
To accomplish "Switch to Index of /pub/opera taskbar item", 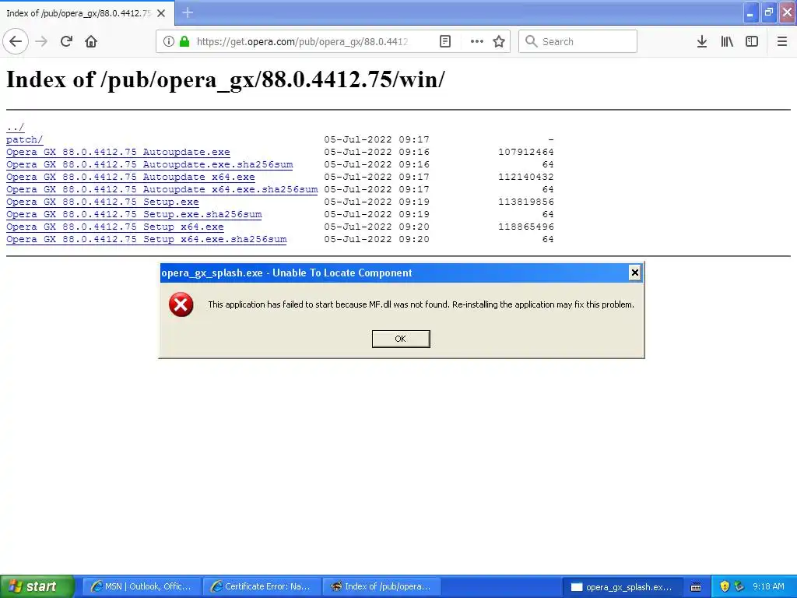I will tap(381, 586).
